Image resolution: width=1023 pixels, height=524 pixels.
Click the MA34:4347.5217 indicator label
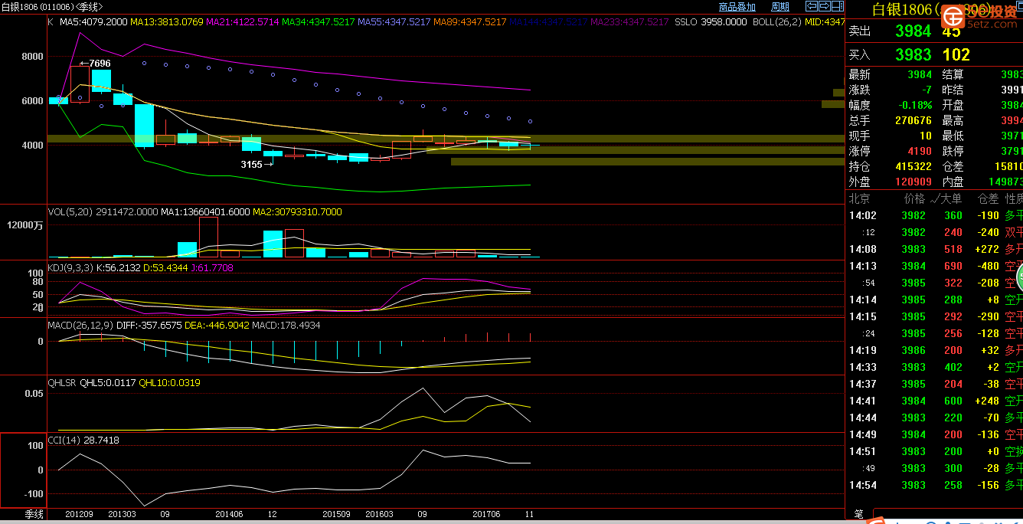319,22
